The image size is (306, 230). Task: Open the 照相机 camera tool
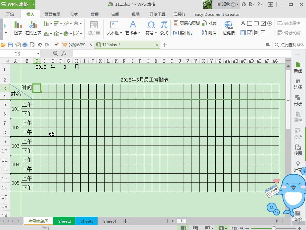pyautogui.click(x=183, y=33)
